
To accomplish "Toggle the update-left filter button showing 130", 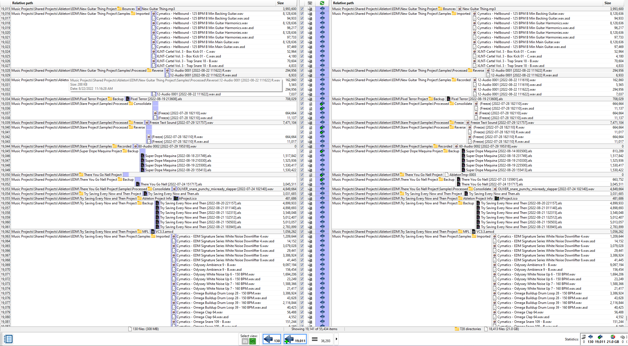I will point(271,339).
